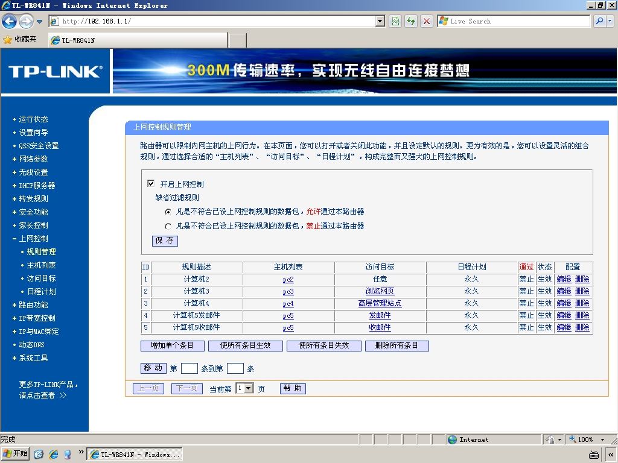
Task: Select the 禁止通过本路由器 radio option
Action: pos(168,226)
